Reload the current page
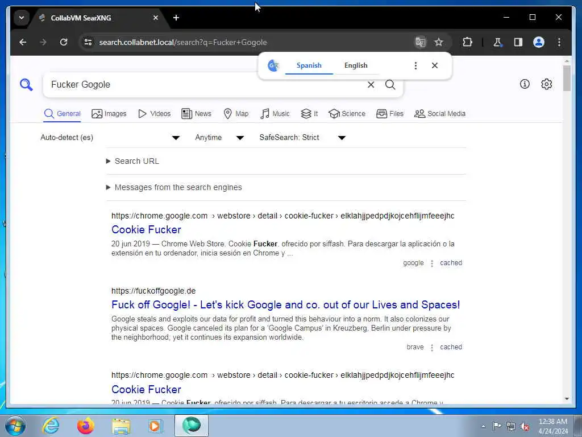This screenshot has width=582, height=437. (64, 42)
